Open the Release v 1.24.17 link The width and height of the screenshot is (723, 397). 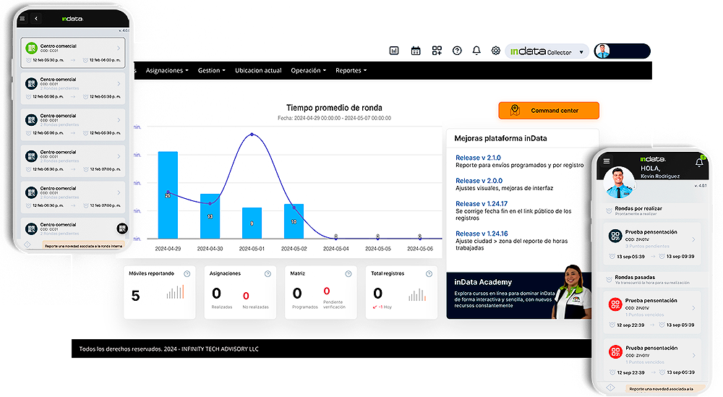(481, 204)
